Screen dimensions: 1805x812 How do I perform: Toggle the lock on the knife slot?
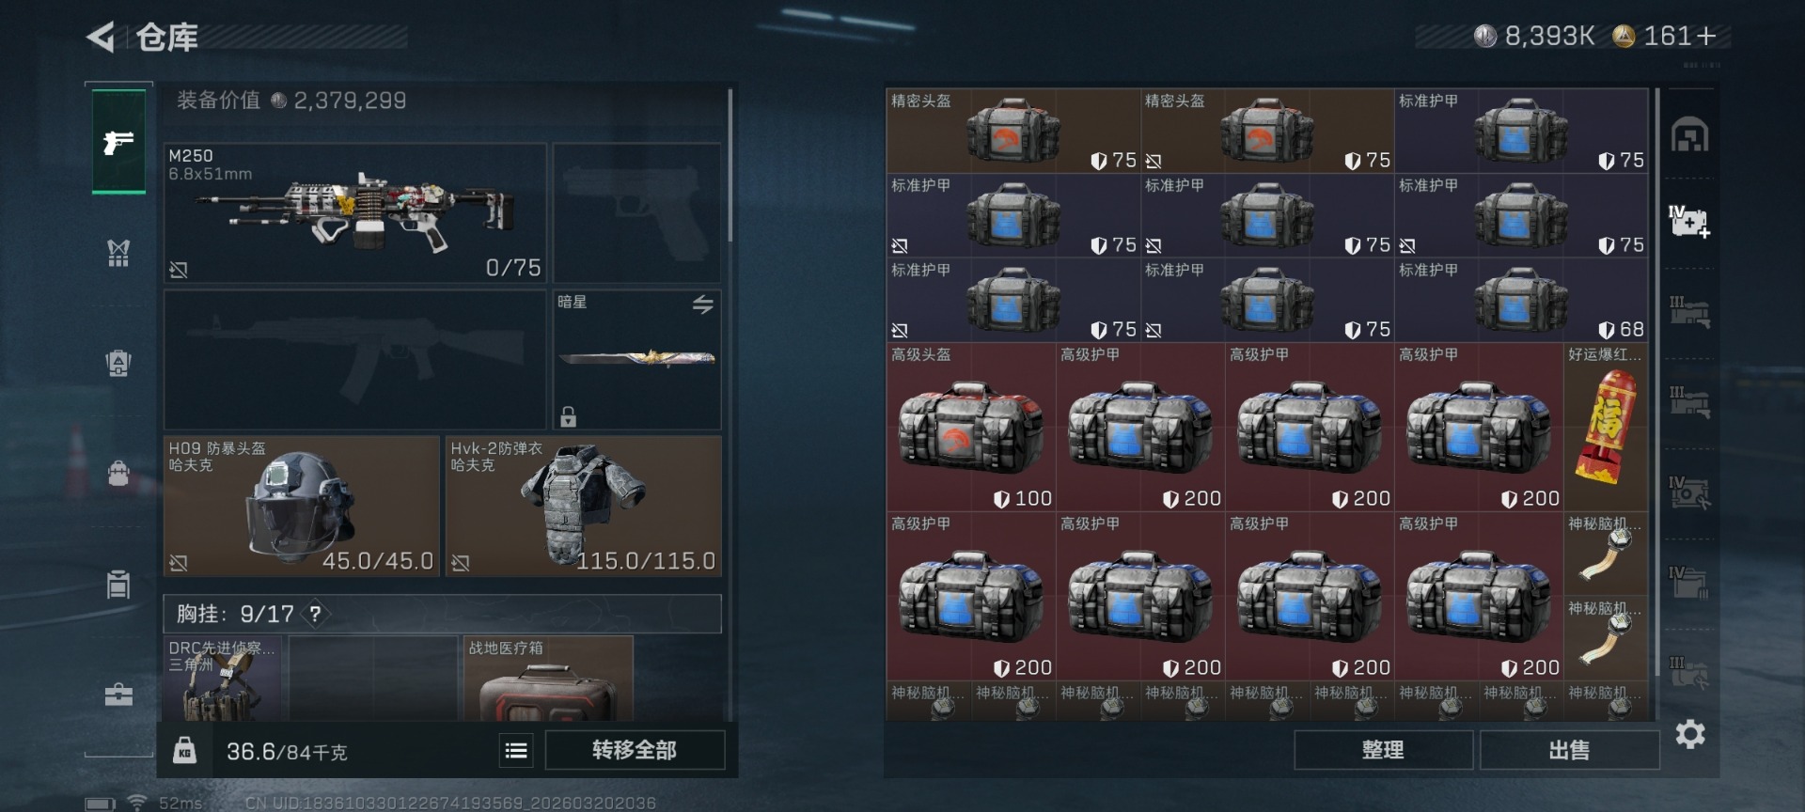coord(568,416)
